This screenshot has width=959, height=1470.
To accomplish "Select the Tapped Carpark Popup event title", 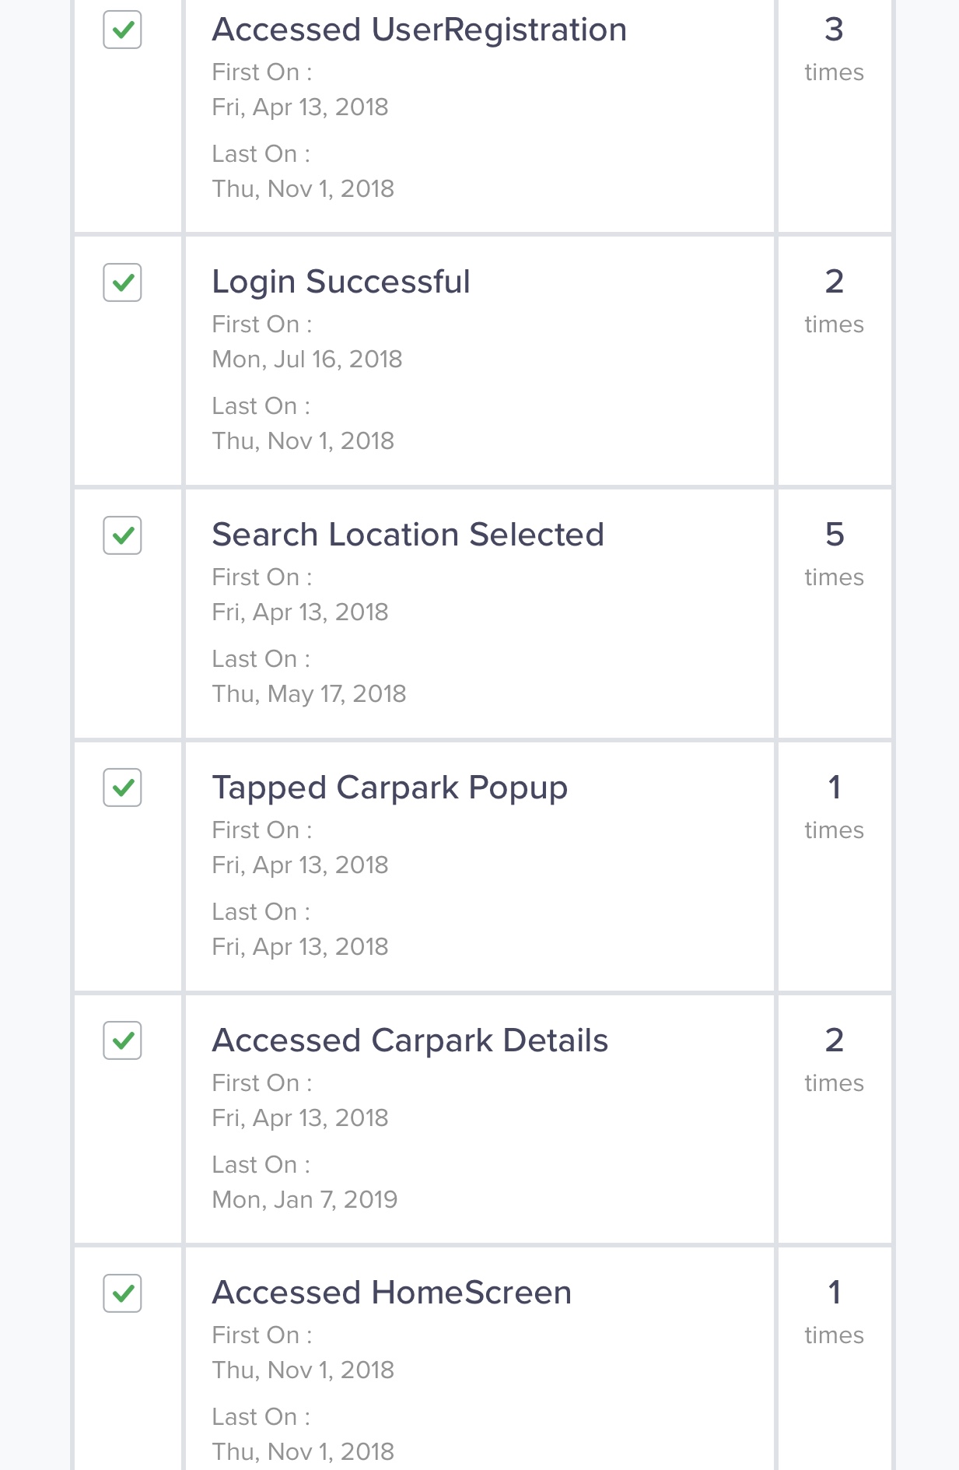I will (x=390, y=788).
